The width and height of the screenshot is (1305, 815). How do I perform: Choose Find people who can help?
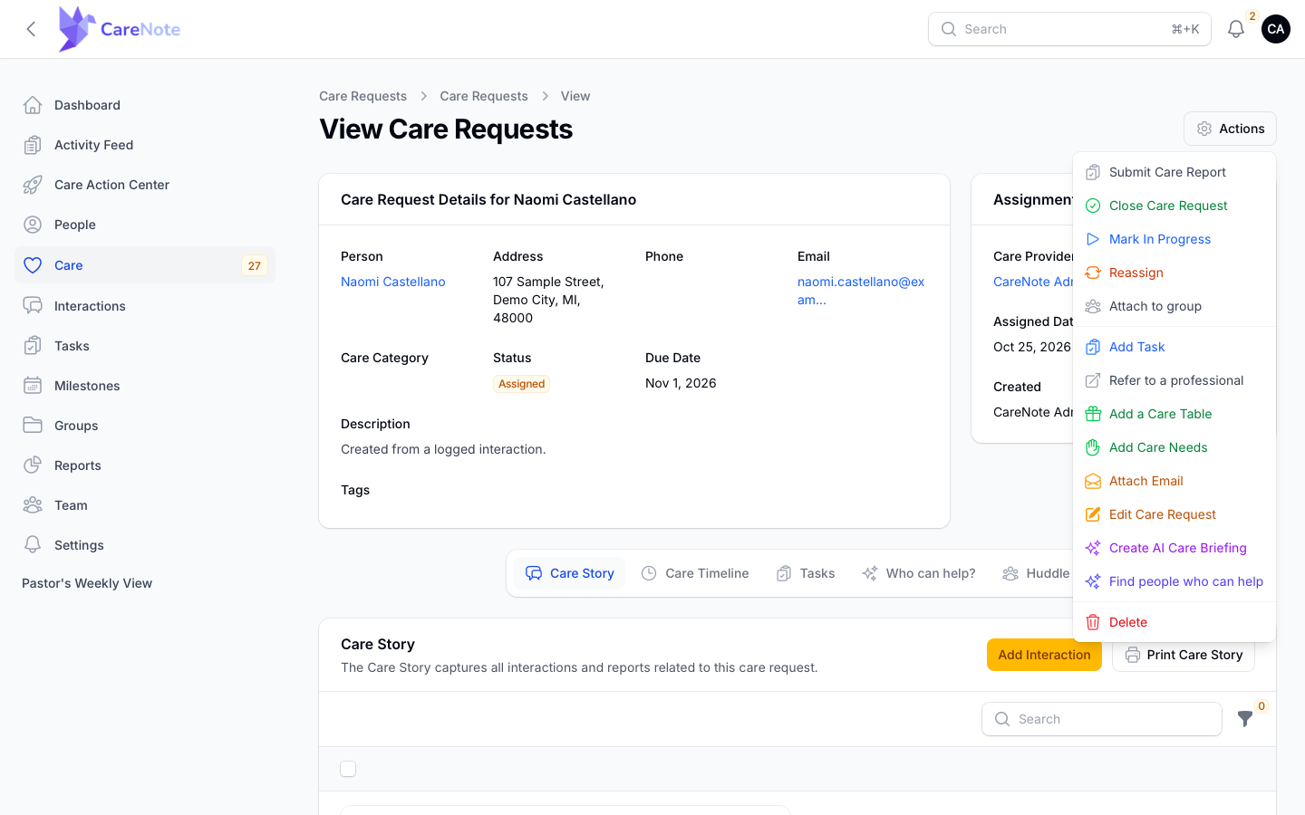point(1174,581)
